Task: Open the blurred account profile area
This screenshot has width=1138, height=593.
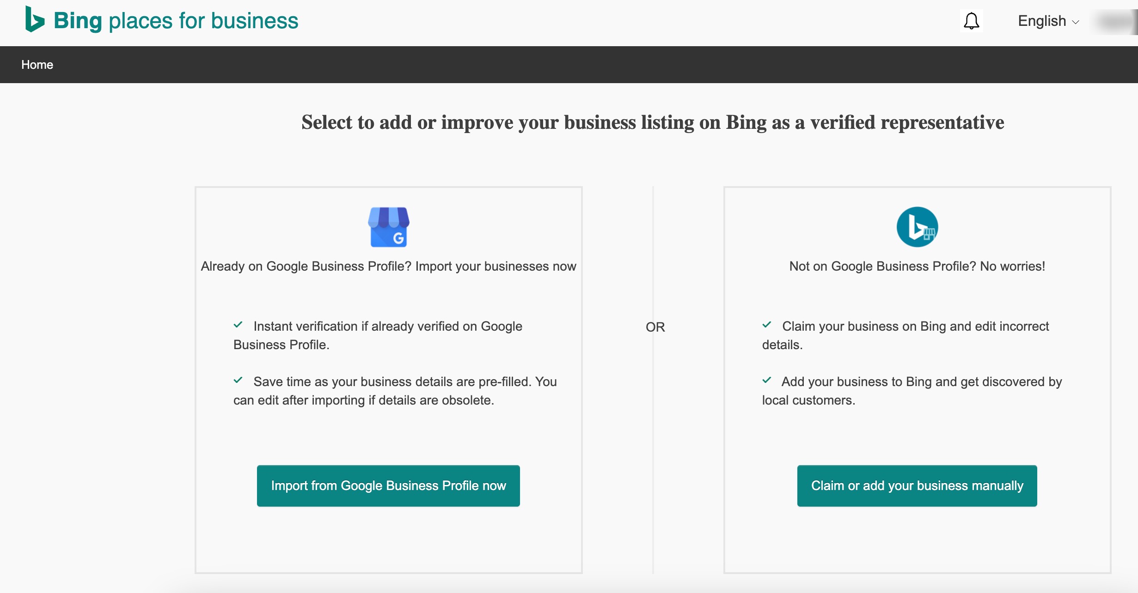Action: 1116,22
